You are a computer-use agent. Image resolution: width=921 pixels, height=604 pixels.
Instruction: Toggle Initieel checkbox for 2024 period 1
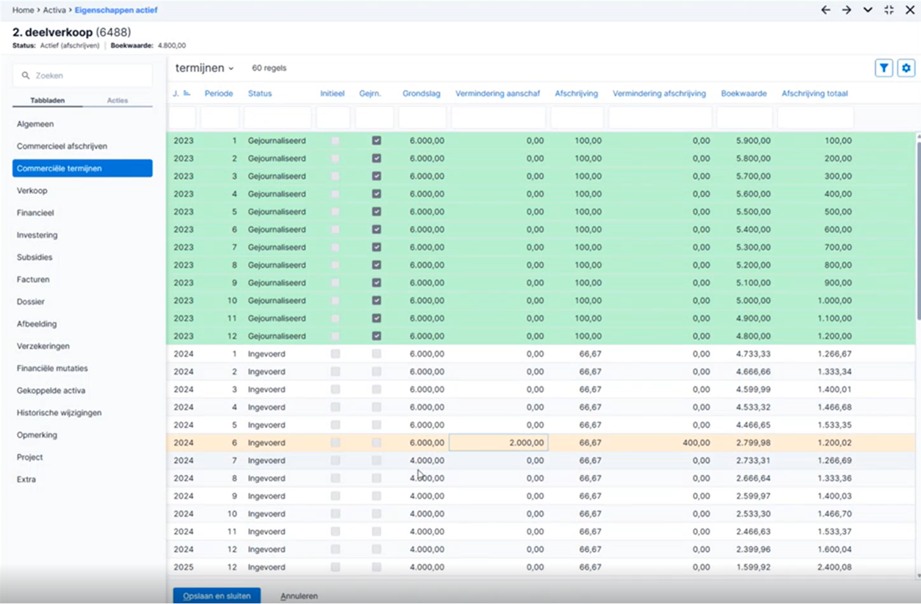pyautogui.click(x=335, y=354)
